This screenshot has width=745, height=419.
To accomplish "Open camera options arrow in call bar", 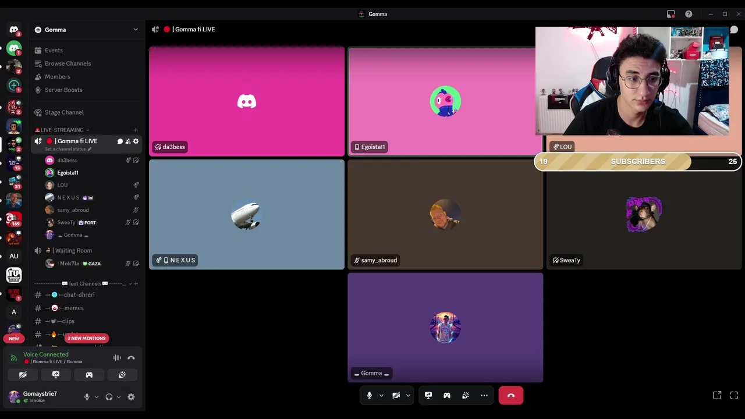I will click(408, 395).
